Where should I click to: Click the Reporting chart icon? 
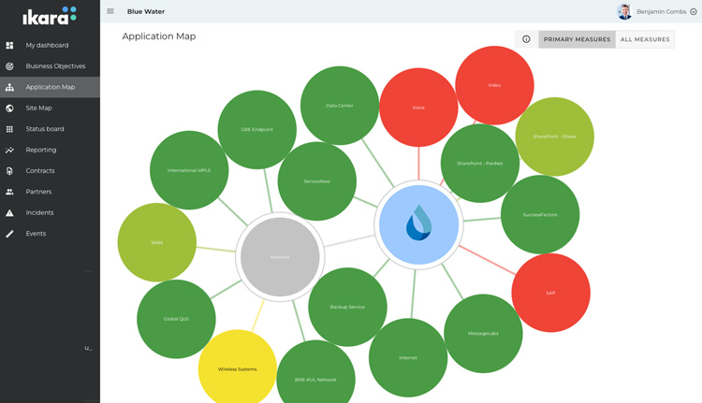9,150
